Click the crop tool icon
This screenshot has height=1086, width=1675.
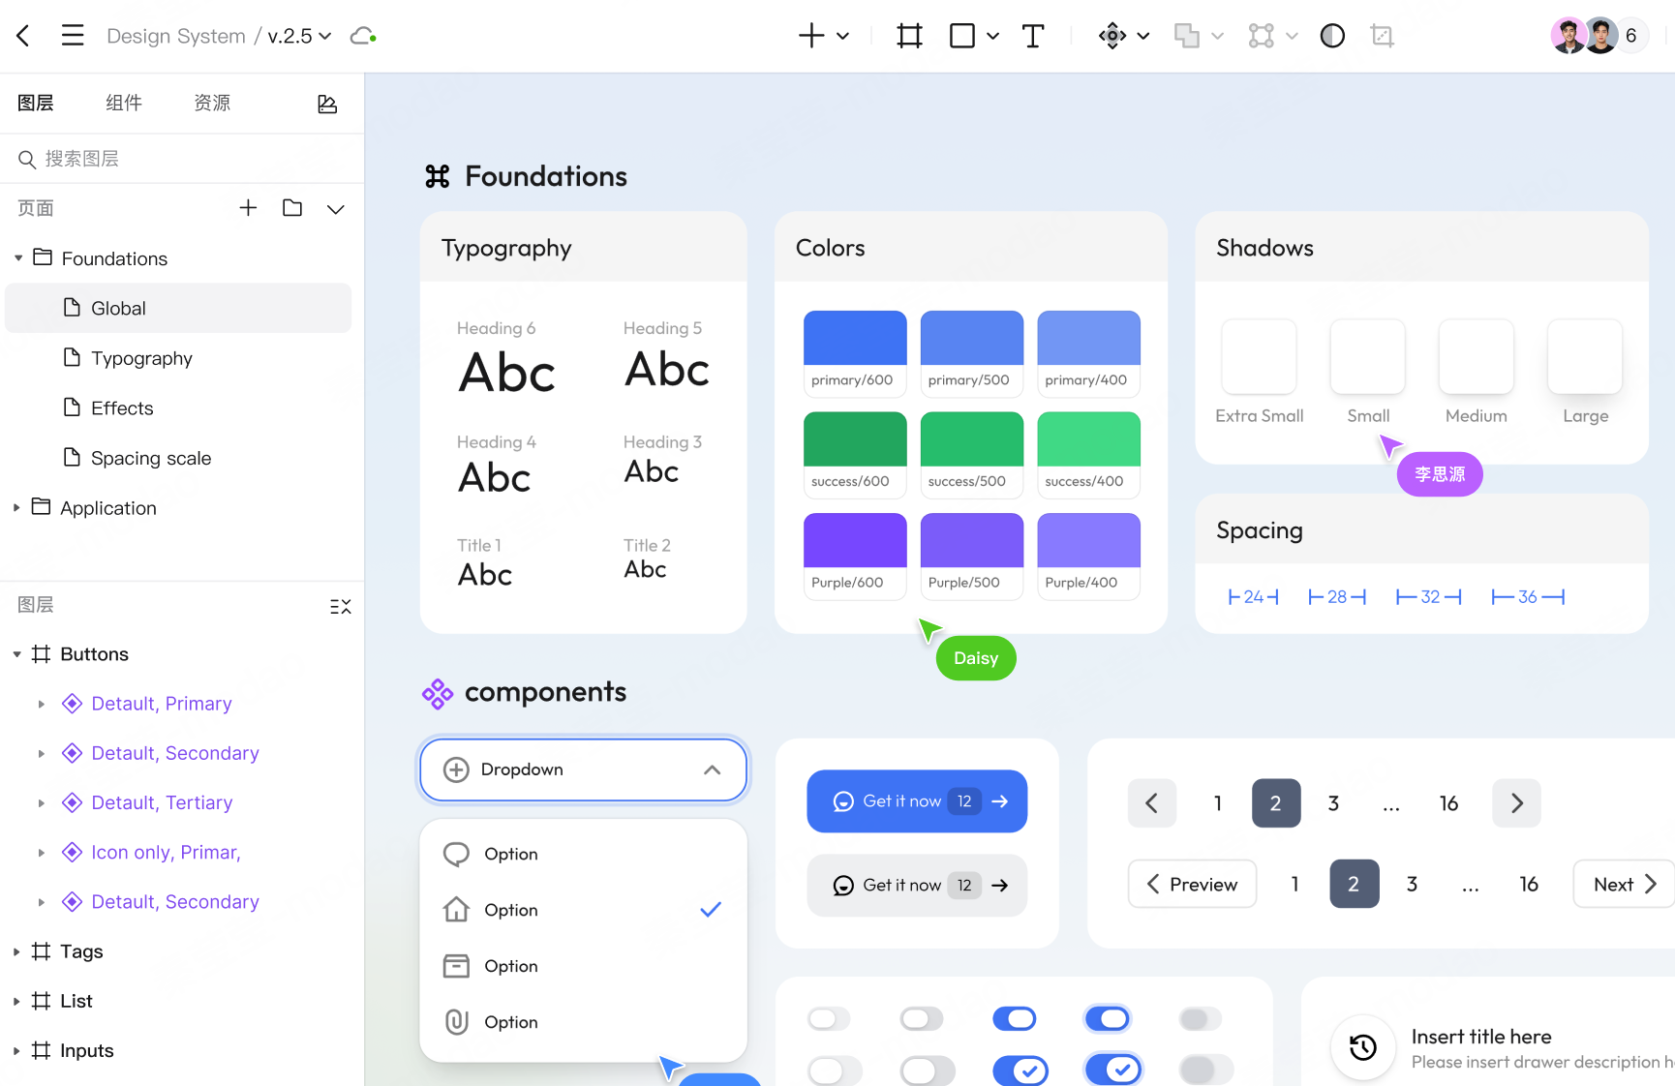[x=1383, y=36]
